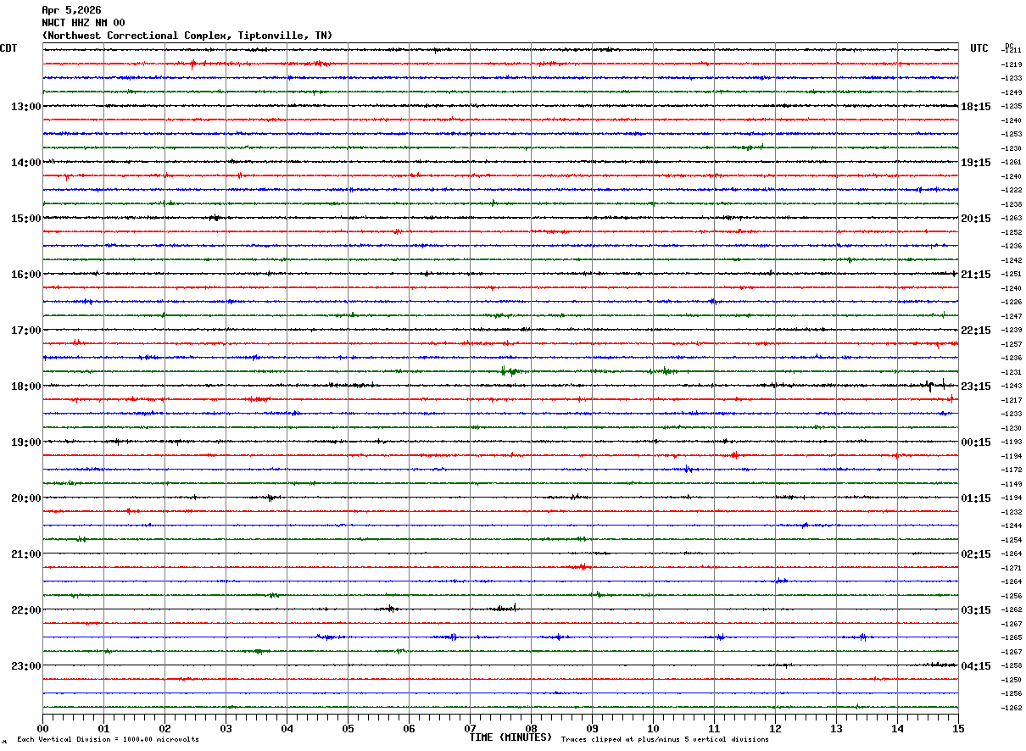This screenshot has width=1026, height=751.
Task: Select the 15 minute tick on axis
Action: pyautogui.click(x=958, y=728)
